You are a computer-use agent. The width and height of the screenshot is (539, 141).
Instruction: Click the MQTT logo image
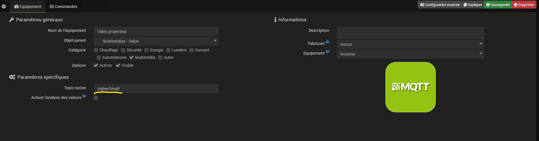tap(410, 87)
